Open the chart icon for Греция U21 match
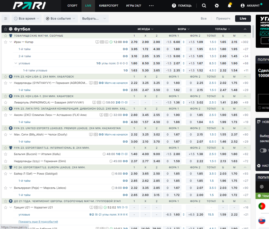This screenshot has height=229, width=269. 101,208
